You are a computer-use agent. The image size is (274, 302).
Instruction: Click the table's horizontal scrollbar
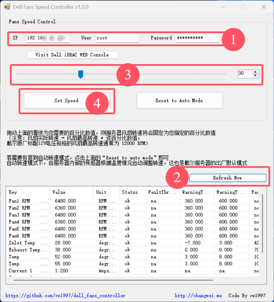[x=113, y=280]
